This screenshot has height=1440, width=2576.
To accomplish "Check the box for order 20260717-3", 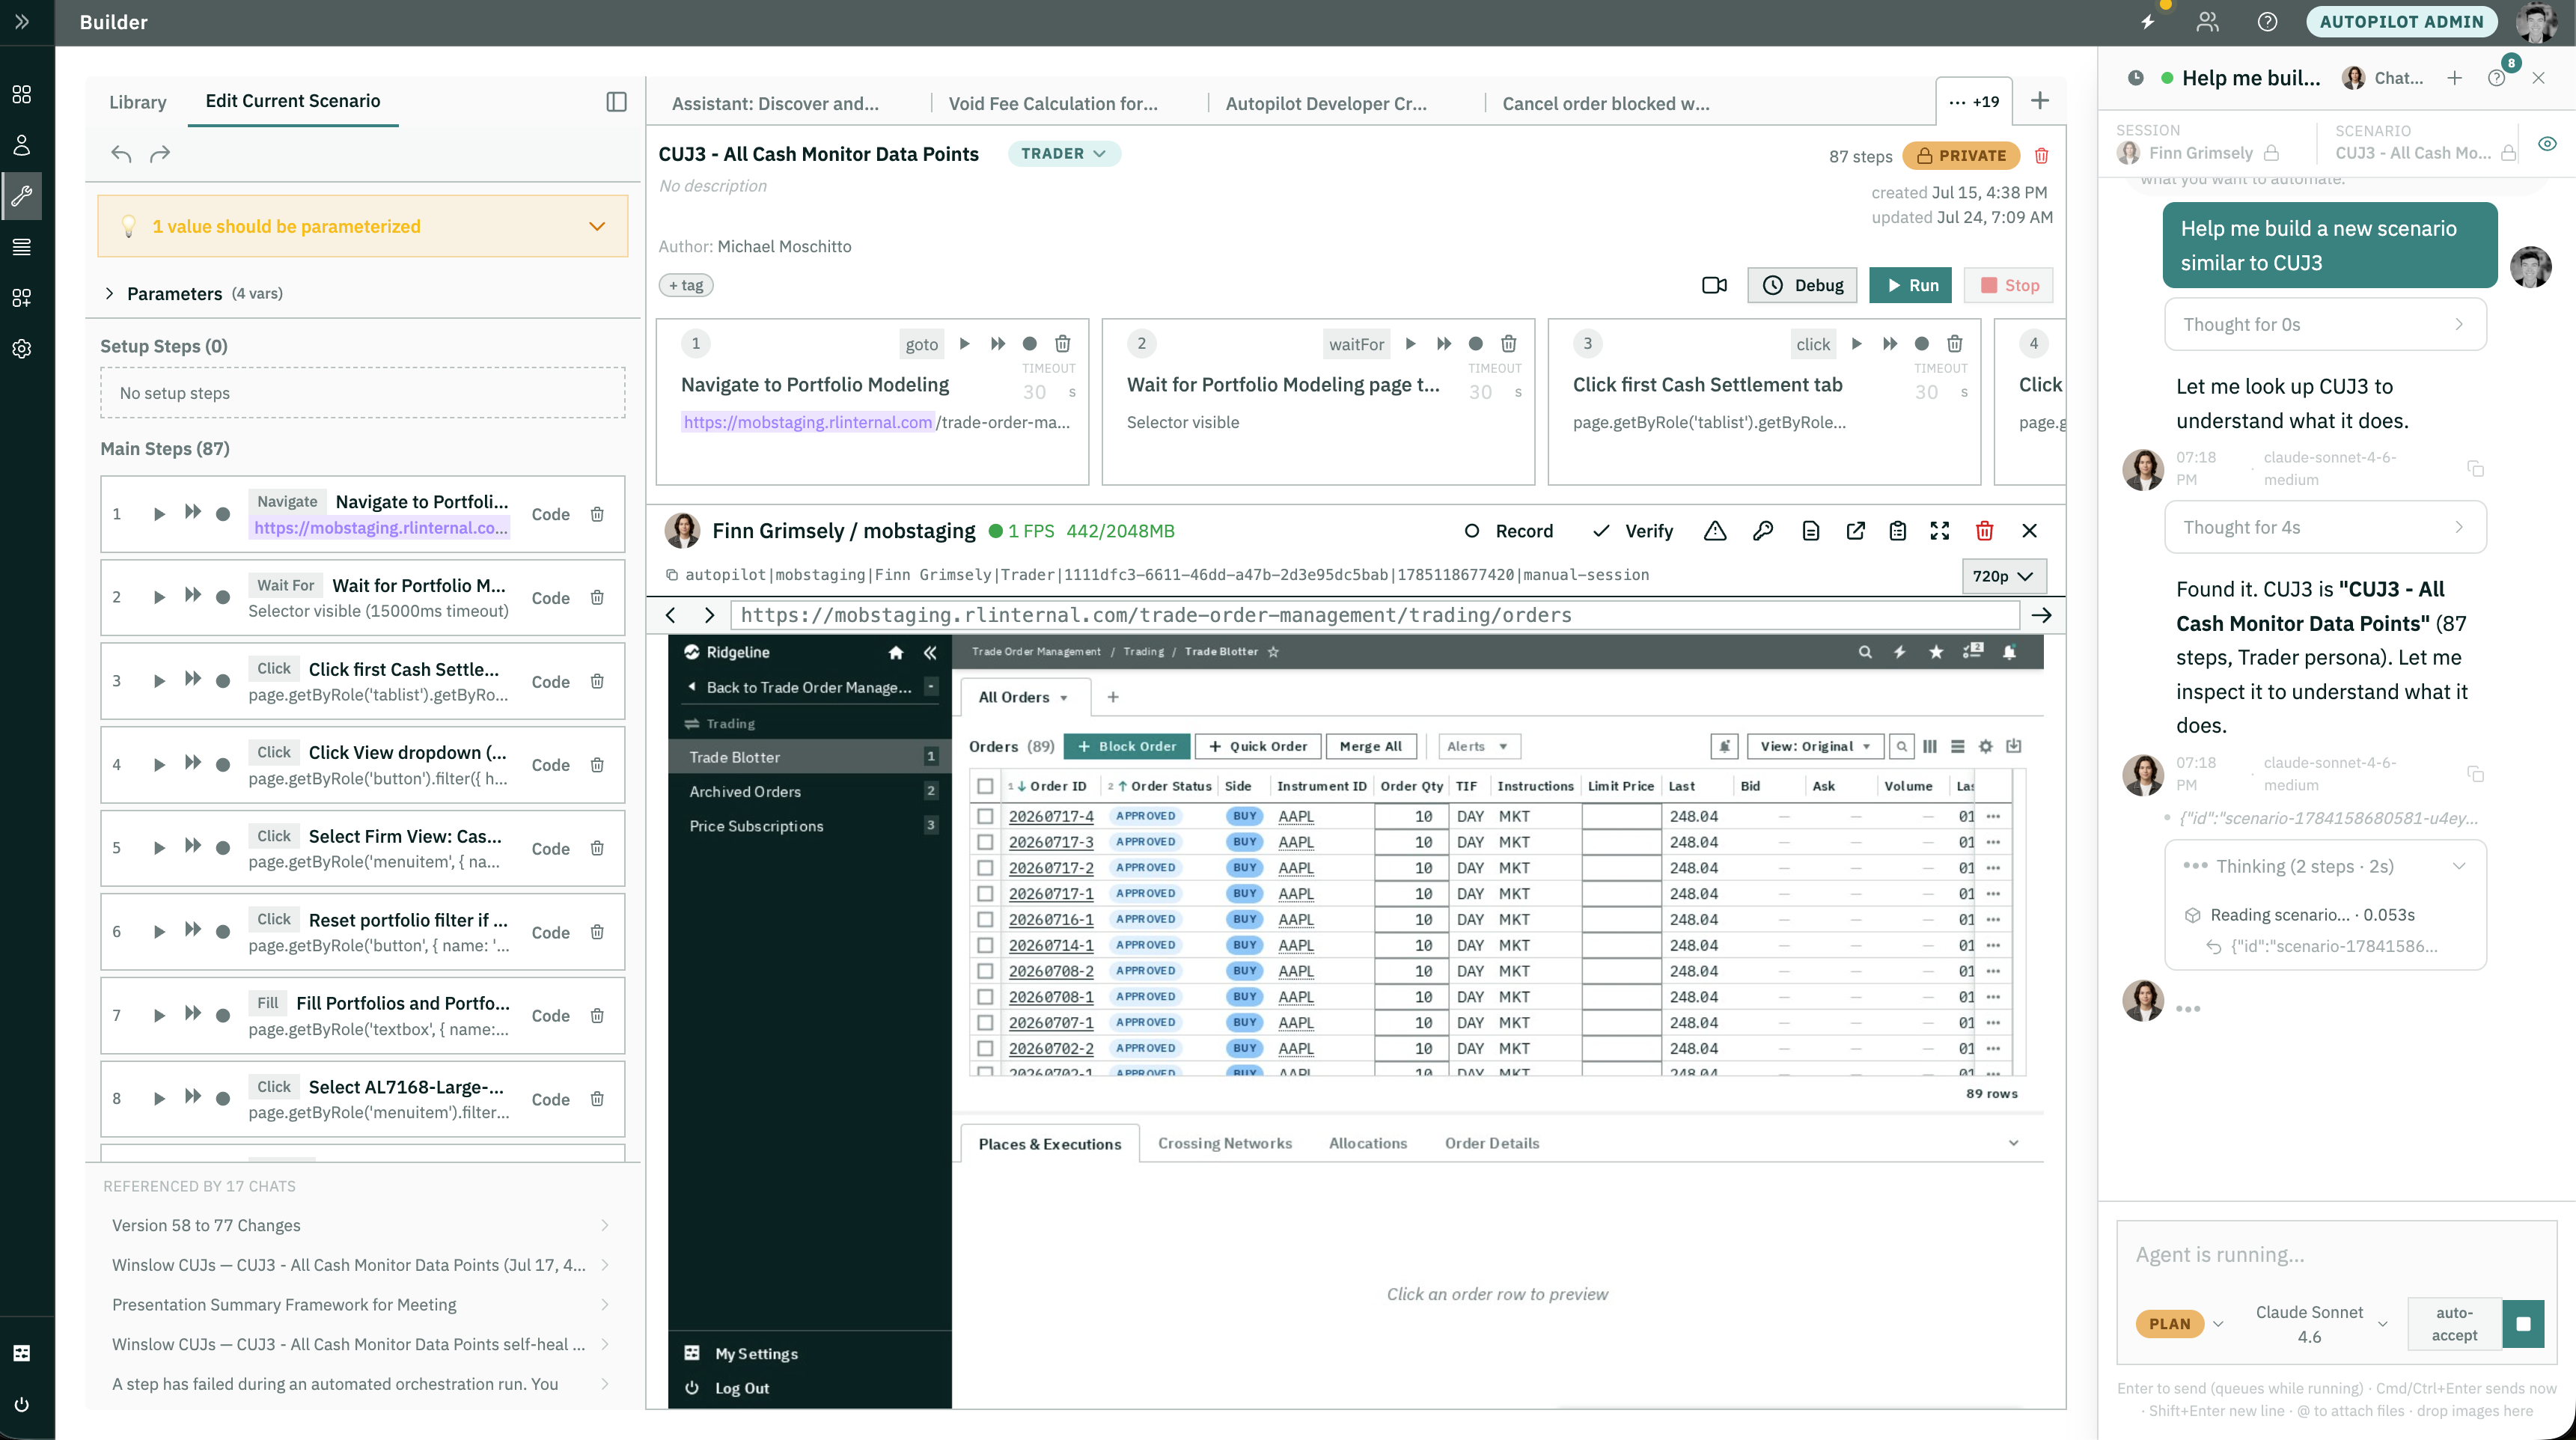I will tap(985, 842).
